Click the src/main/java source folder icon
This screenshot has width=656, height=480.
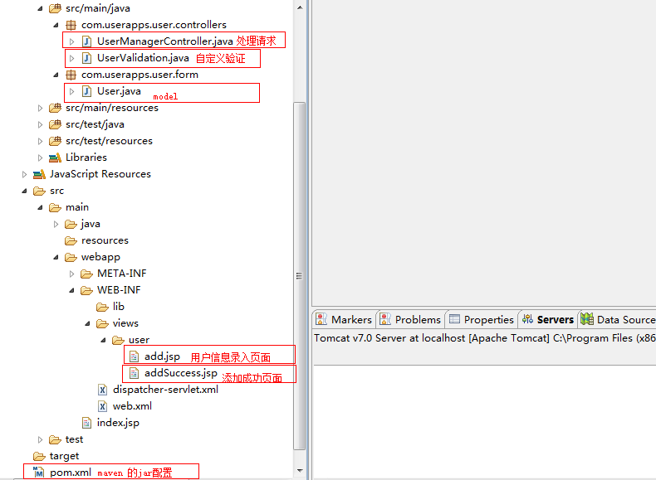(55, 8)
